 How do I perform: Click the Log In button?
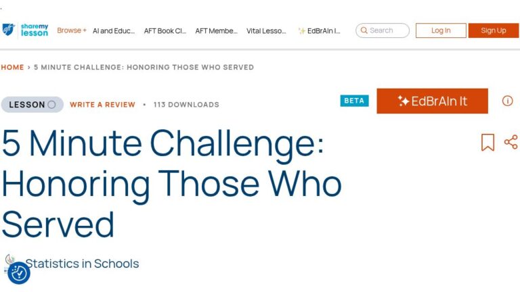pyautogui.click(x=441, y=30)
